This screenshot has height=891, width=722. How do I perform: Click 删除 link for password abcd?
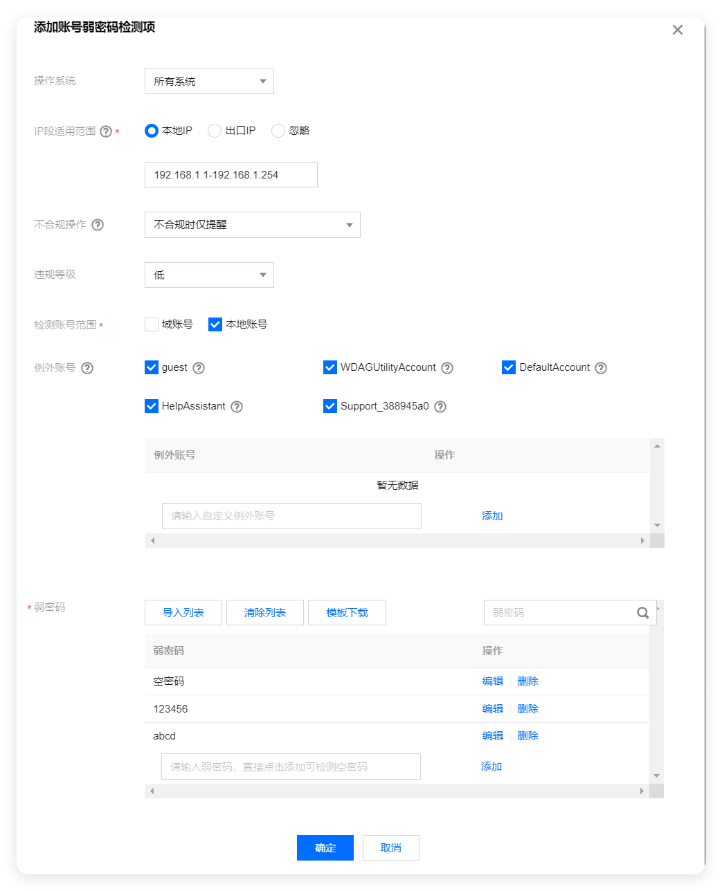[527, 736]
